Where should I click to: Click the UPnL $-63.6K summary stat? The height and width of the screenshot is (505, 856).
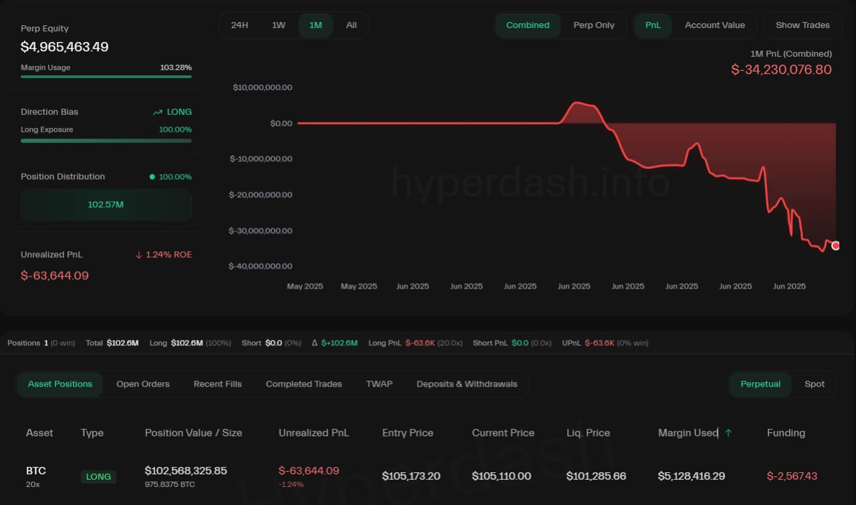pyautogui.click(x=605, y=343)
